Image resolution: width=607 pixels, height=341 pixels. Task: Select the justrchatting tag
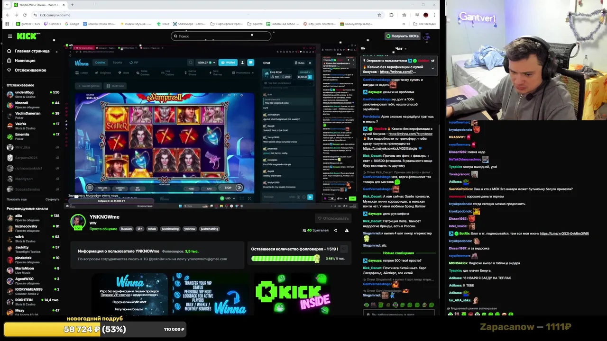209,229
